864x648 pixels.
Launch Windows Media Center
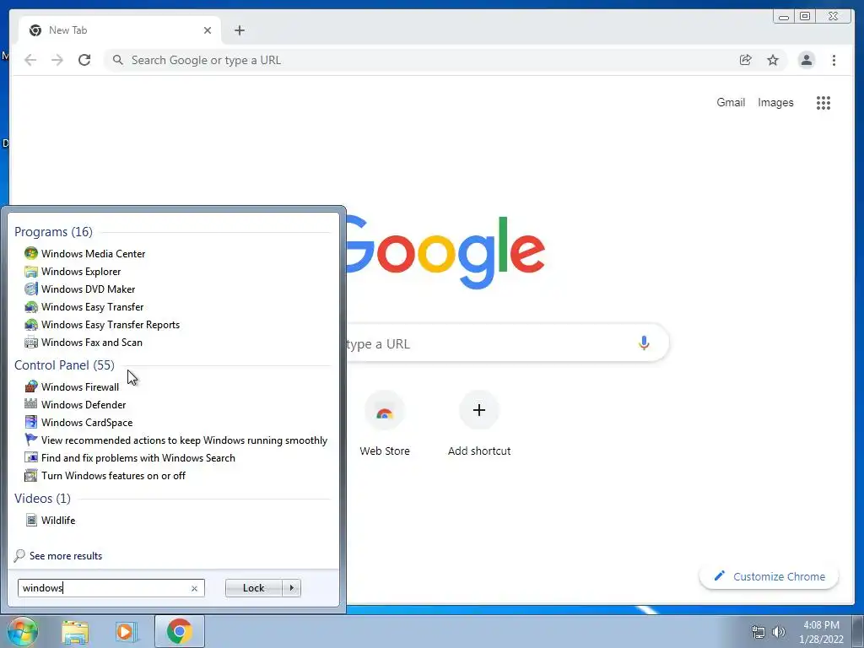[x=93, y=253]
